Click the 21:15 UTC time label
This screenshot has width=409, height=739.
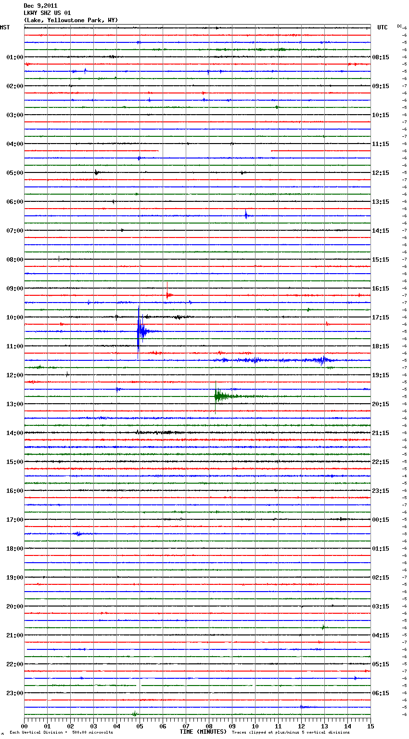[381, 433]
